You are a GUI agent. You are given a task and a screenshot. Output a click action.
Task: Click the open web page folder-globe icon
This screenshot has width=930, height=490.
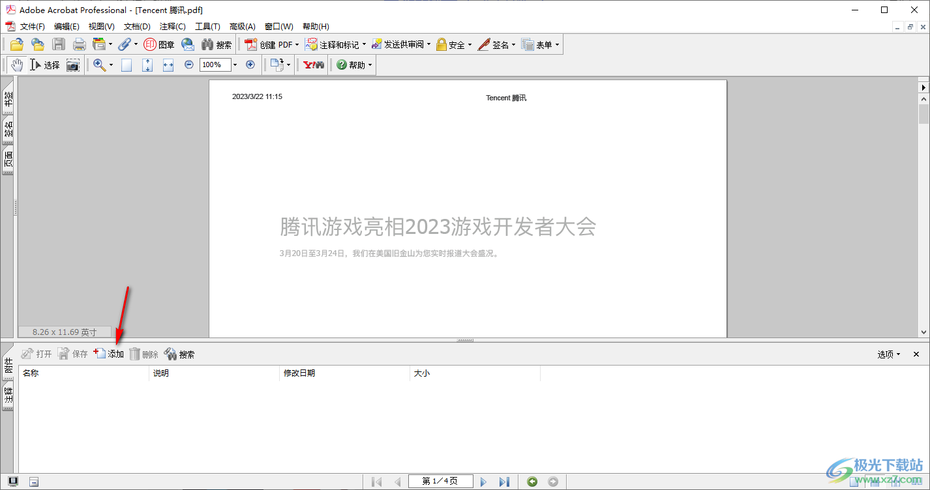38,44
